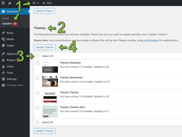Go to Home submenu item
Screen dimensions: 182x137
pyautogui.click(x=5, y=18)
